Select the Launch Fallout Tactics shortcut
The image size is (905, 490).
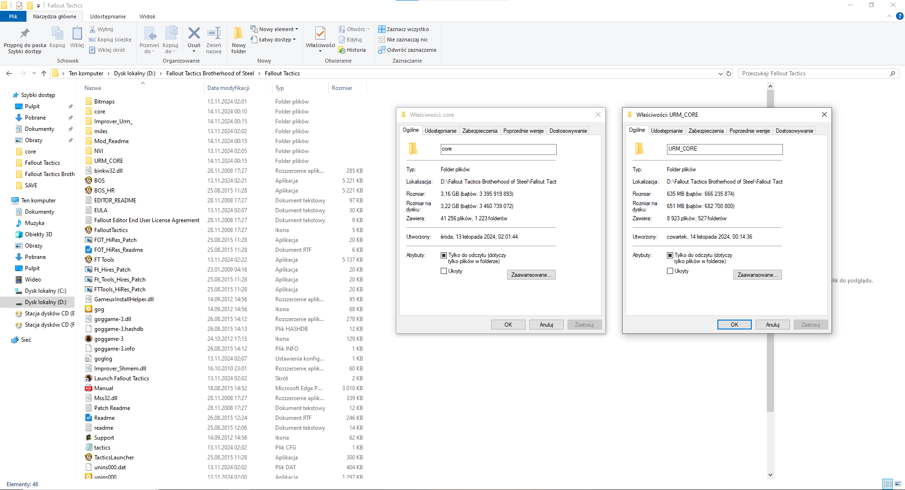[x=121, y=378]
